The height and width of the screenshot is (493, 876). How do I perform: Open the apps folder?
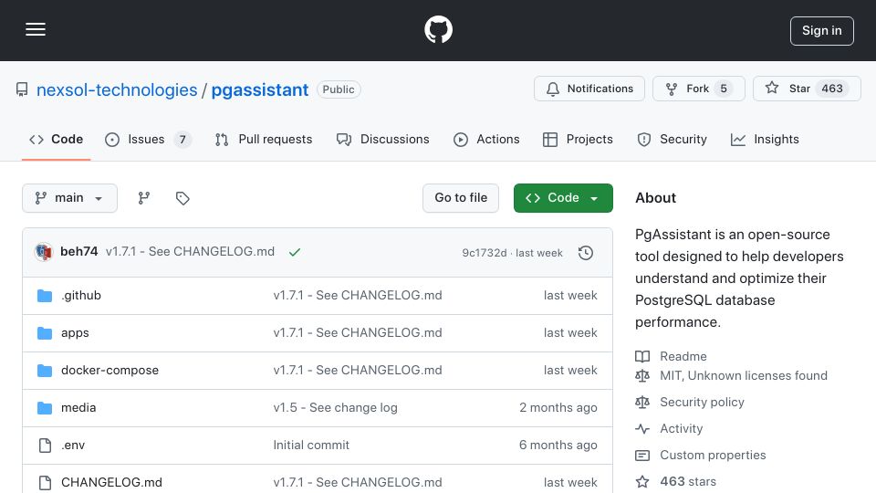point(75,332)
